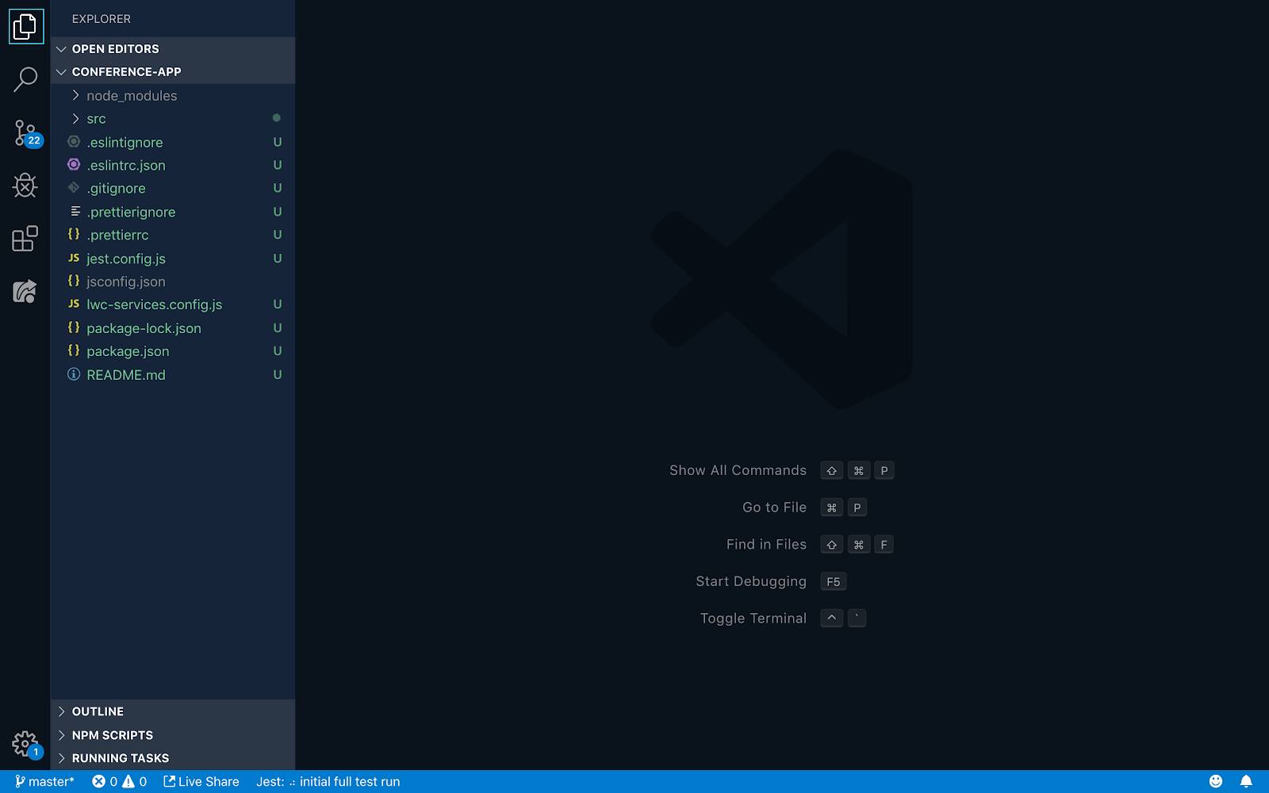Click the Show All Commands hint

tap(738, 470)
